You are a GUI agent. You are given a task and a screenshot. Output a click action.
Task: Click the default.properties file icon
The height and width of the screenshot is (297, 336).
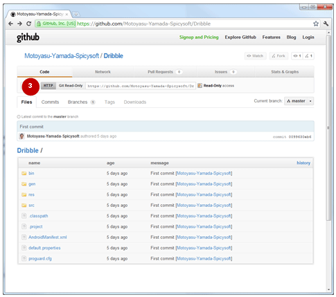24,248
